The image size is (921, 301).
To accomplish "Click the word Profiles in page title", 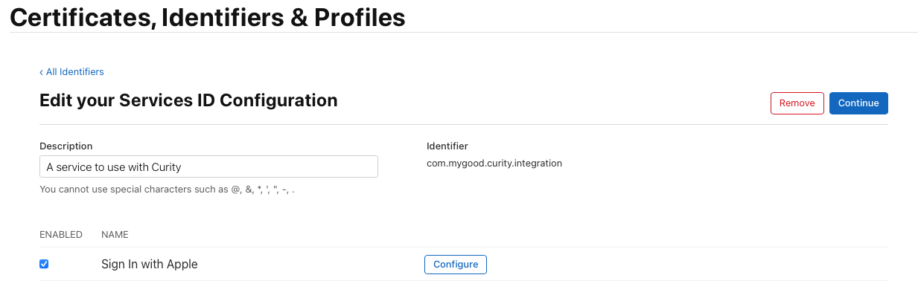I will point(359,17).
